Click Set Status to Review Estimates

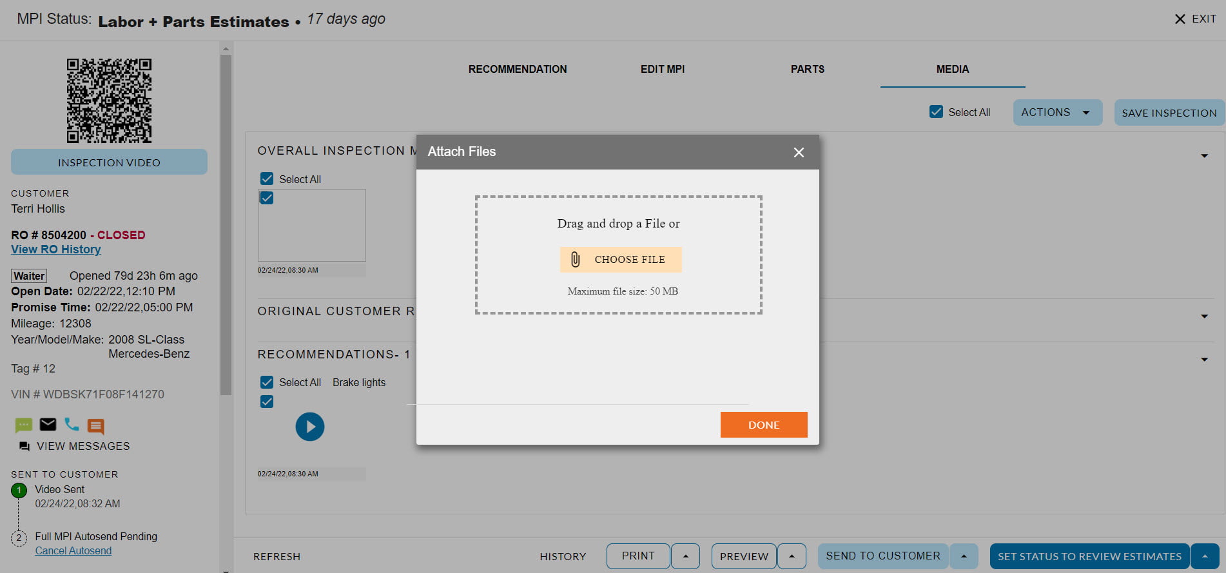coord(1089,556)
